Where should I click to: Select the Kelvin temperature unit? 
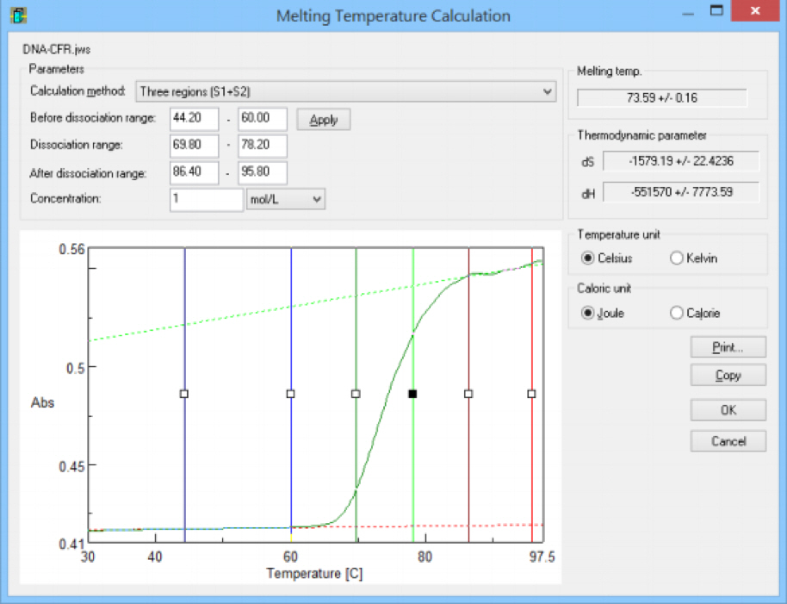[x=676, y=258]
